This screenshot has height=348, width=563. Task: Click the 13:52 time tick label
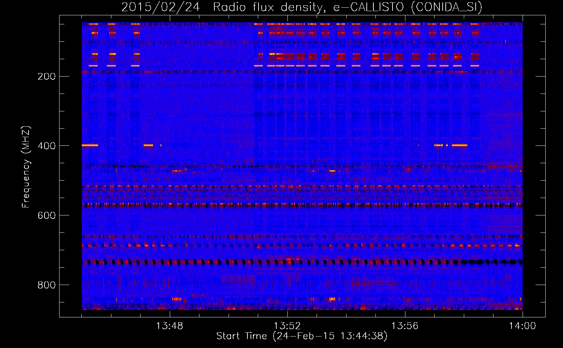click(287, 326)
